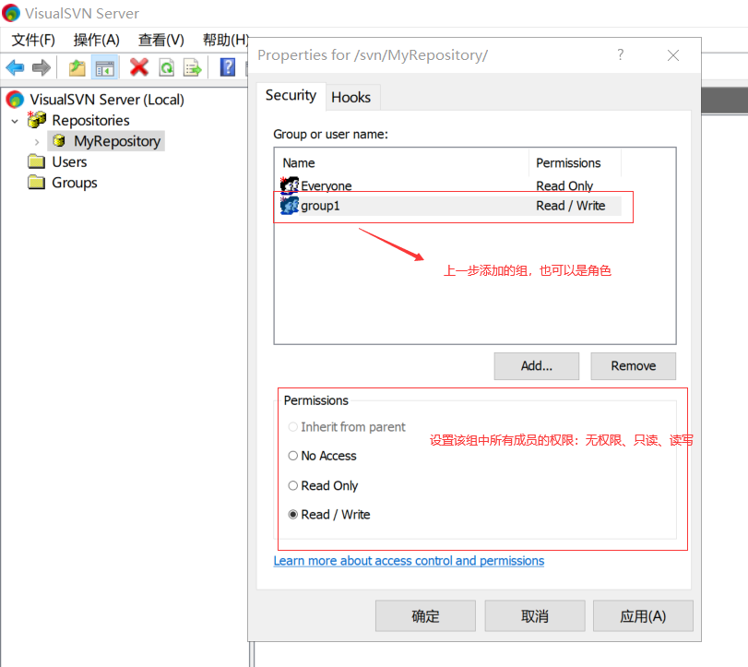
Task: Select the Everyone row name
Action: pyautogui.click(x=327, y=185)
